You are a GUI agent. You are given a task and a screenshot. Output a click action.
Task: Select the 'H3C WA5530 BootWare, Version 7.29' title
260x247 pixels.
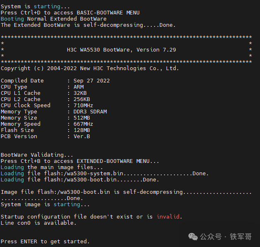[121, 49]
